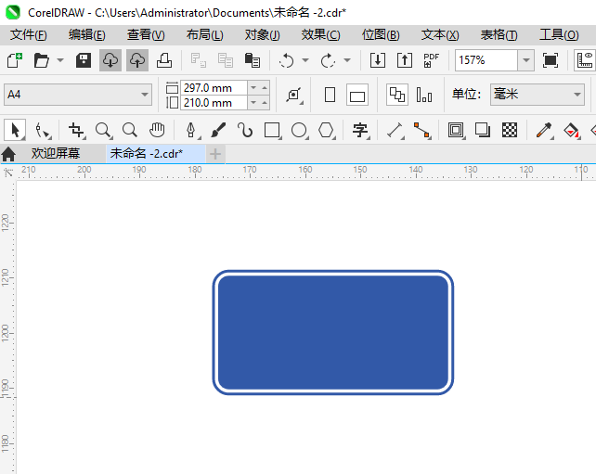Click cloud download icon

pos(110,60)
